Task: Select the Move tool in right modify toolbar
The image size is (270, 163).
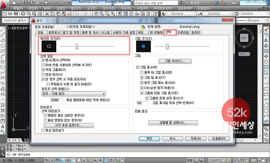Action: (266, 56)
